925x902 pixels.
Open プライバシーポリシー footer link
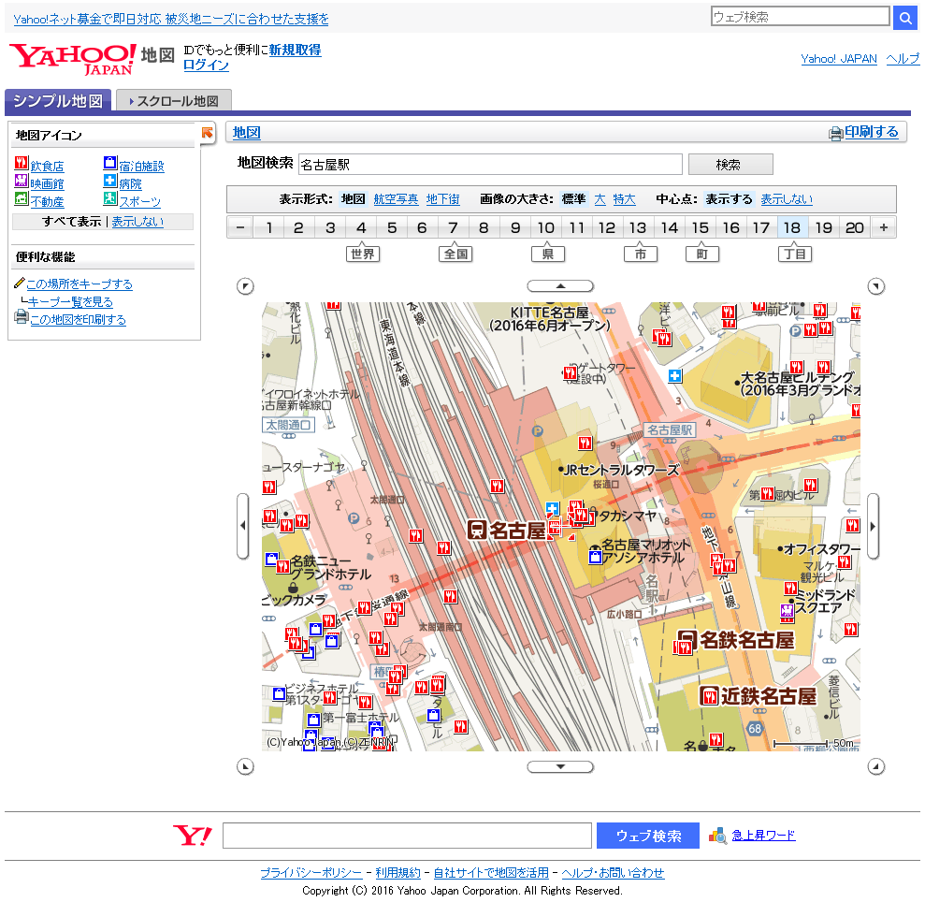tap(311, 872)
